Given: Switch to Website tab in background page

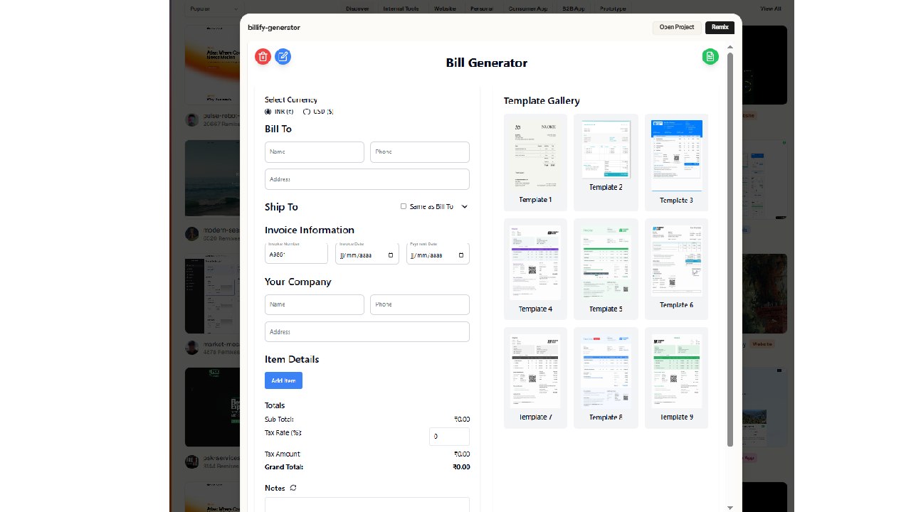Looking at the screenshot, I should 445,9.
